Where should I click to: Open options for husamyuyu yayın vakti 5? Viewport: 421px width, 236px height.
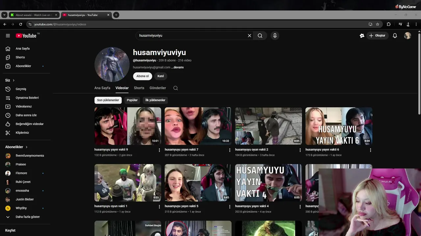pyautogui.click(x=230, y=207)
